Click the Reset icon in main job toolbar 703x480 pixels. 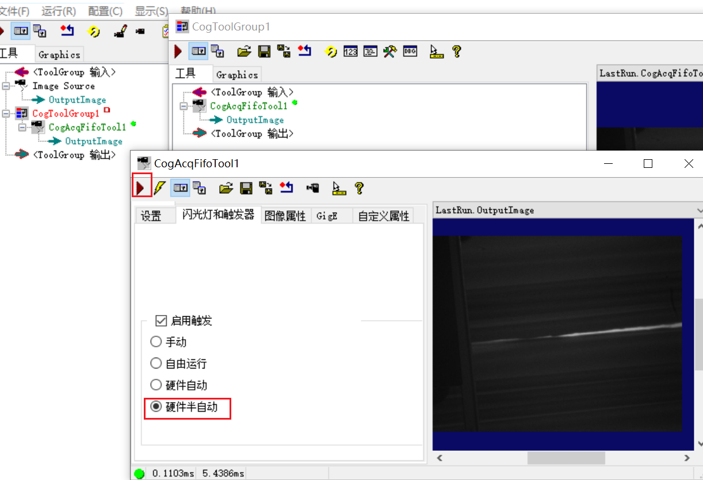67,31
